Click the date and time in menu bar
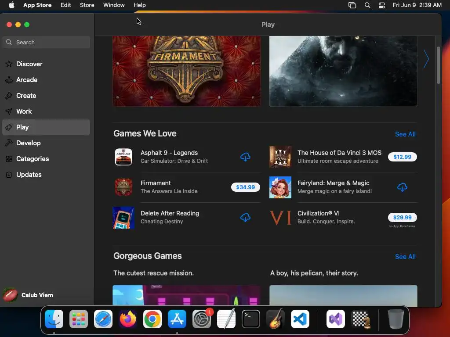 click(x=417, y=5)
